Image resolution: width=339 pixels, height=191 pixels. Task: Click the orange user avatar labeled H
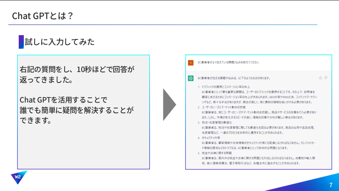pos(191,63)
